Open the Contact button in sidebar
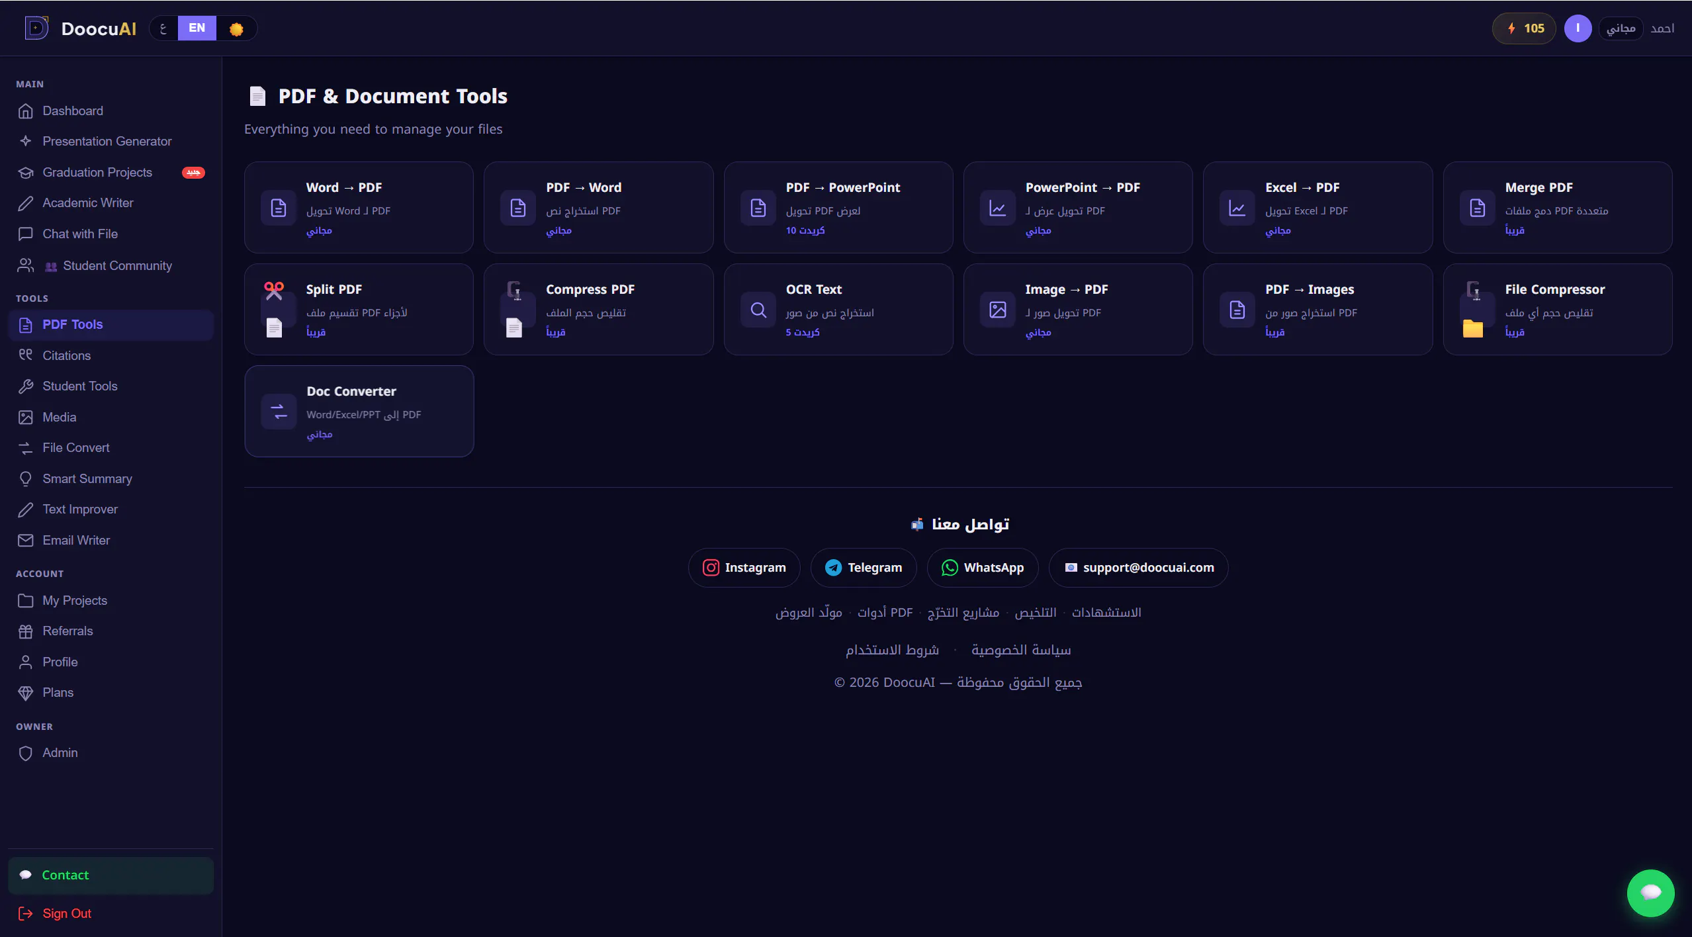This screenshot has width=1692, height=937. click(111, 875)
